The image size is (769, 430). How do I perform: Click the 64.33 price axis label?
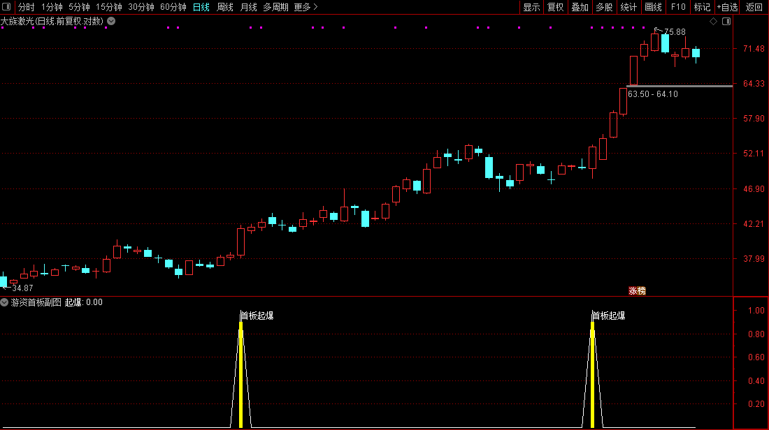(x=754, y=84)
